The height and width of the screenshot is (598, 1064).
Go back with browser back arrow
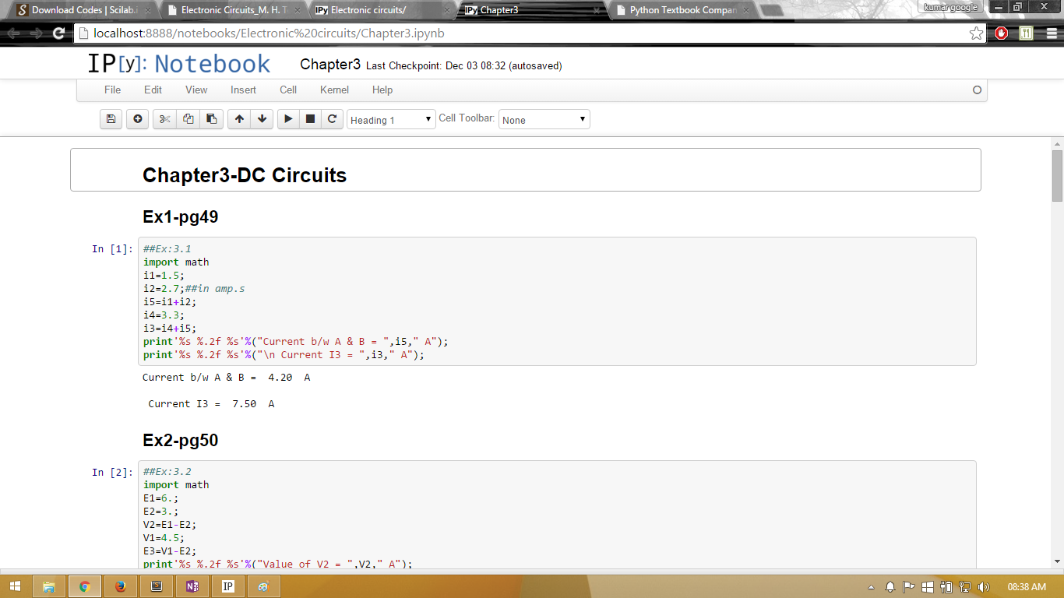13,33
